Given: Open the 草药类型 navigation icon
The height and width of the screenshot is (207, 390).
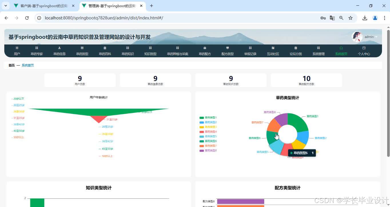Looking at the screenshot, I should (82, 48).
